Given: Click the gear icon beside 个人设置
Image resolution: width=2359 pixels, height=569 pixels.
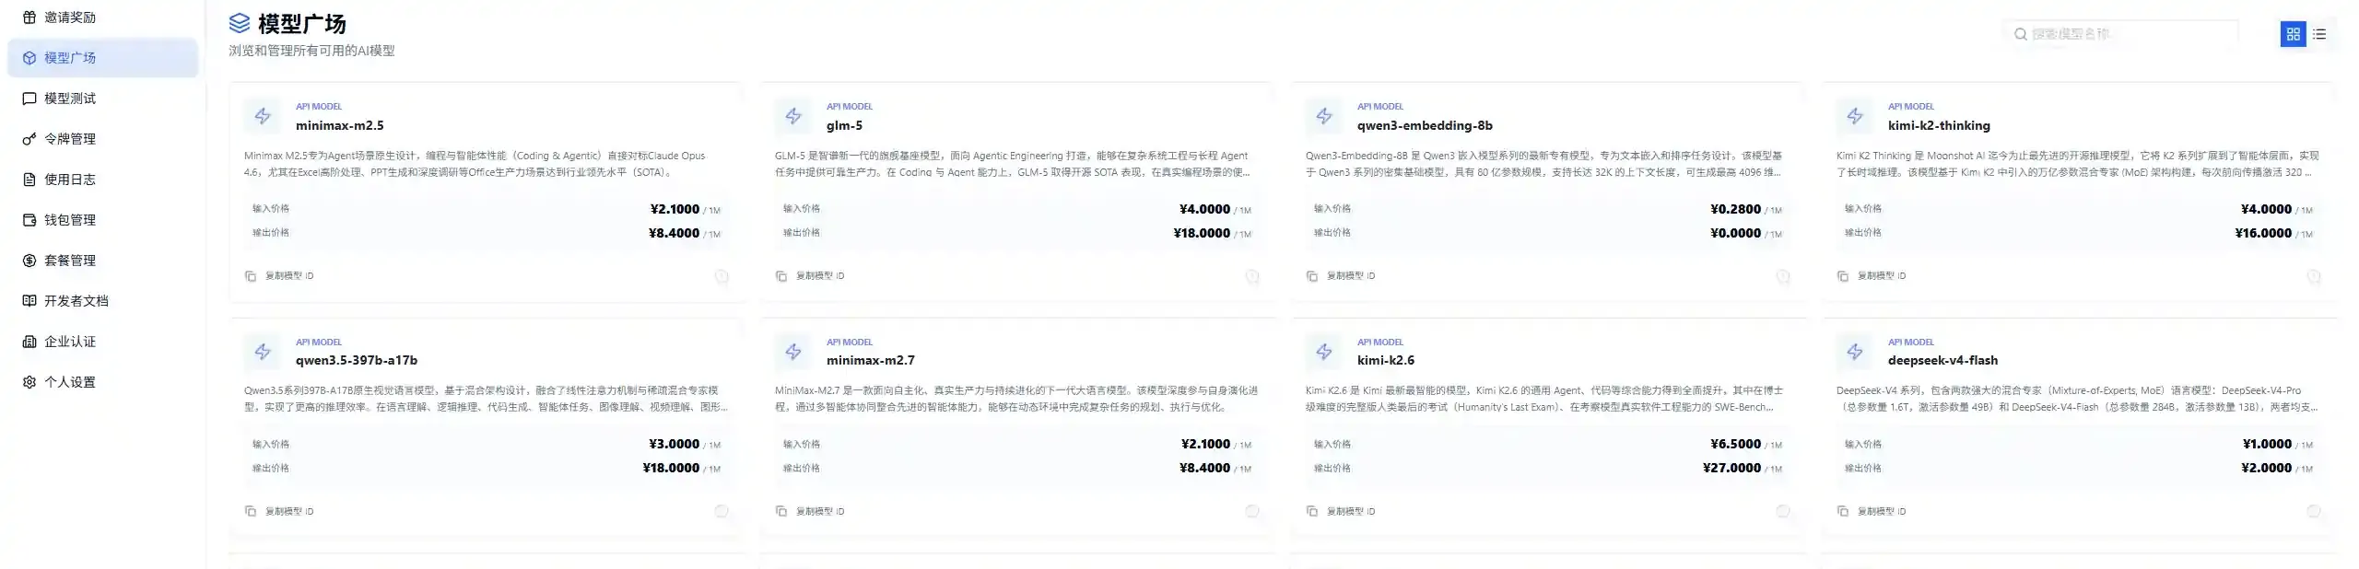Looking at the screenshot, I should point(29,382).
